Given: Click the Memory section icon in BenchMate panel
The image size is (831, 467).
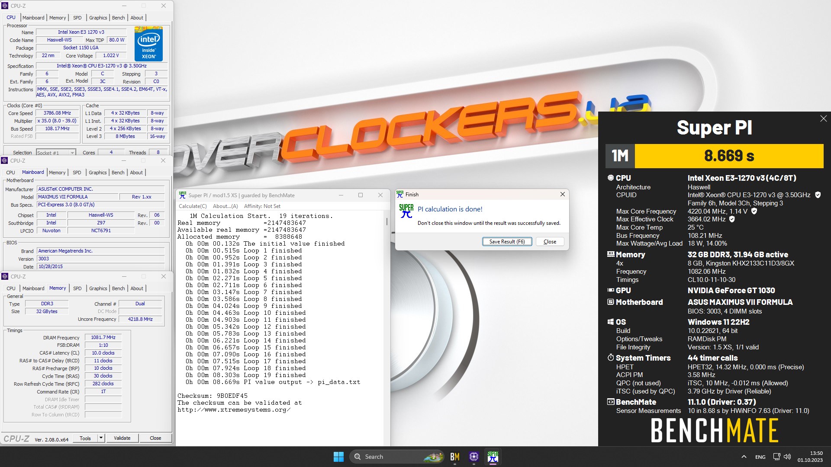Looking at the screenshot, I should pyautogui.click(x=610, y=254).
